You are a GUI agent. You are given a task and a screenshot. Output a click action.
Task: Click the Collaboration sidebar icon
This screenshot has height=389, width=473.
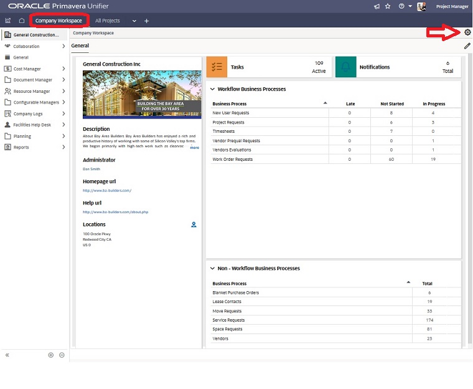tap(7, 46)
